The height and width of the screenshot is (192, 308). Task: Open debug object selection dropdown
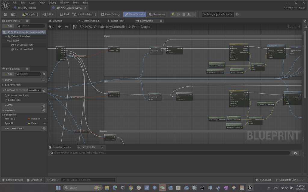pyautogui.click(x=218, y=14)
